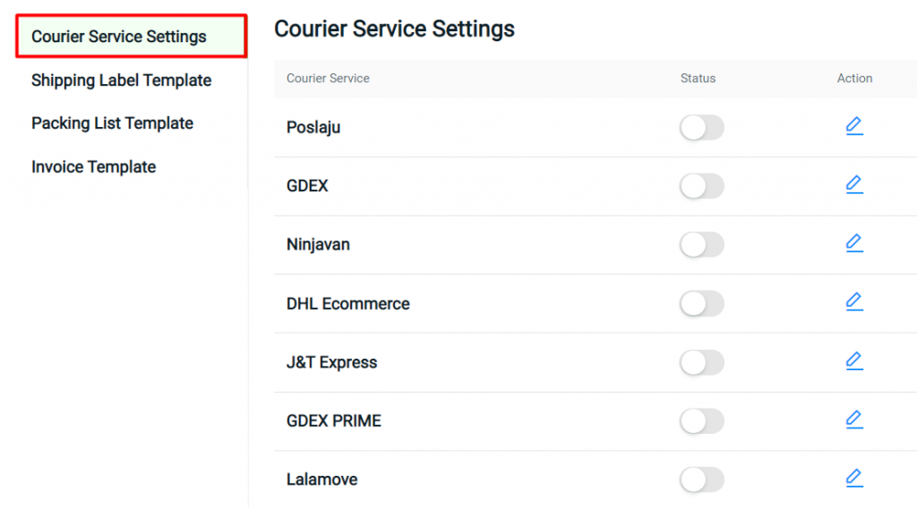Viewport: 917px width, 508px height.
Task: Switch on DHL Ecommerce status
Action: [x=702, y=303]
